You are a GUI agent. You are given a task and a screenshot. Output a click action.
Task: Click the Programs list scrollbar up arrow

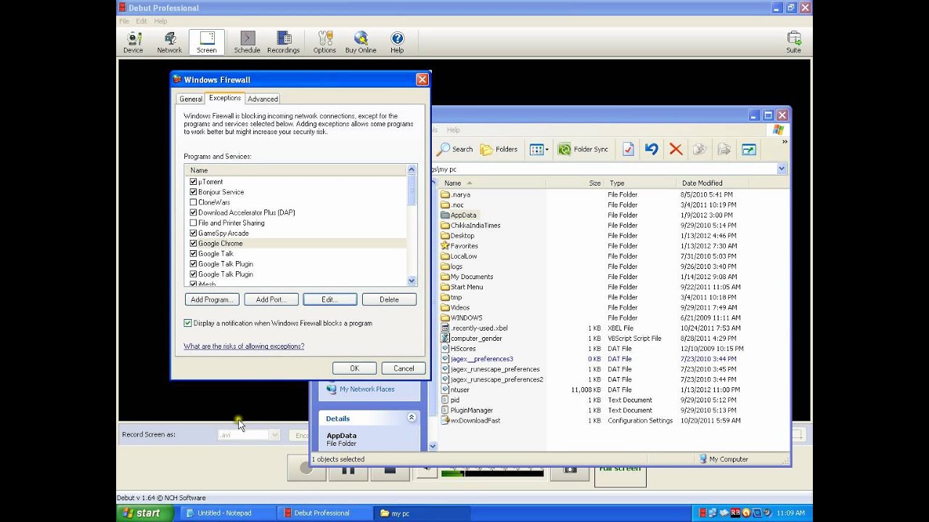(x=412, y=170)
